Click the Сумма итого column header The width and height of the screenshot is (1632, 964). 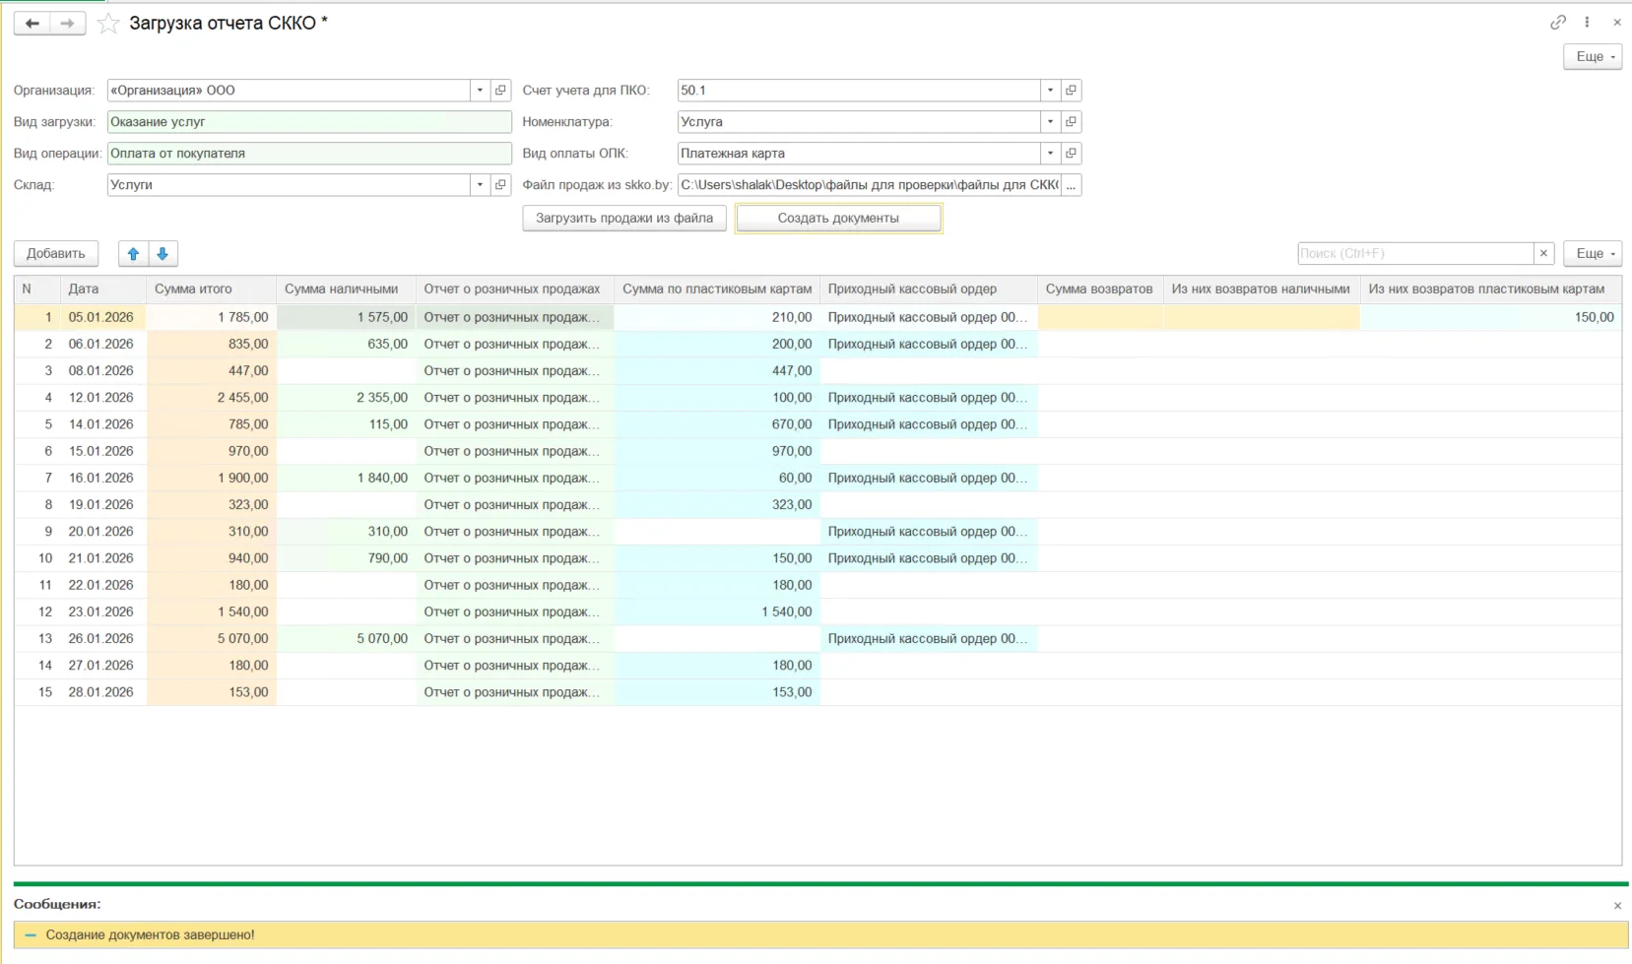211,289
